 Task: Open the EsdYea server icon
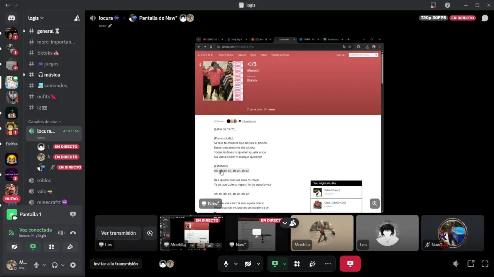(x=12, y=144)
